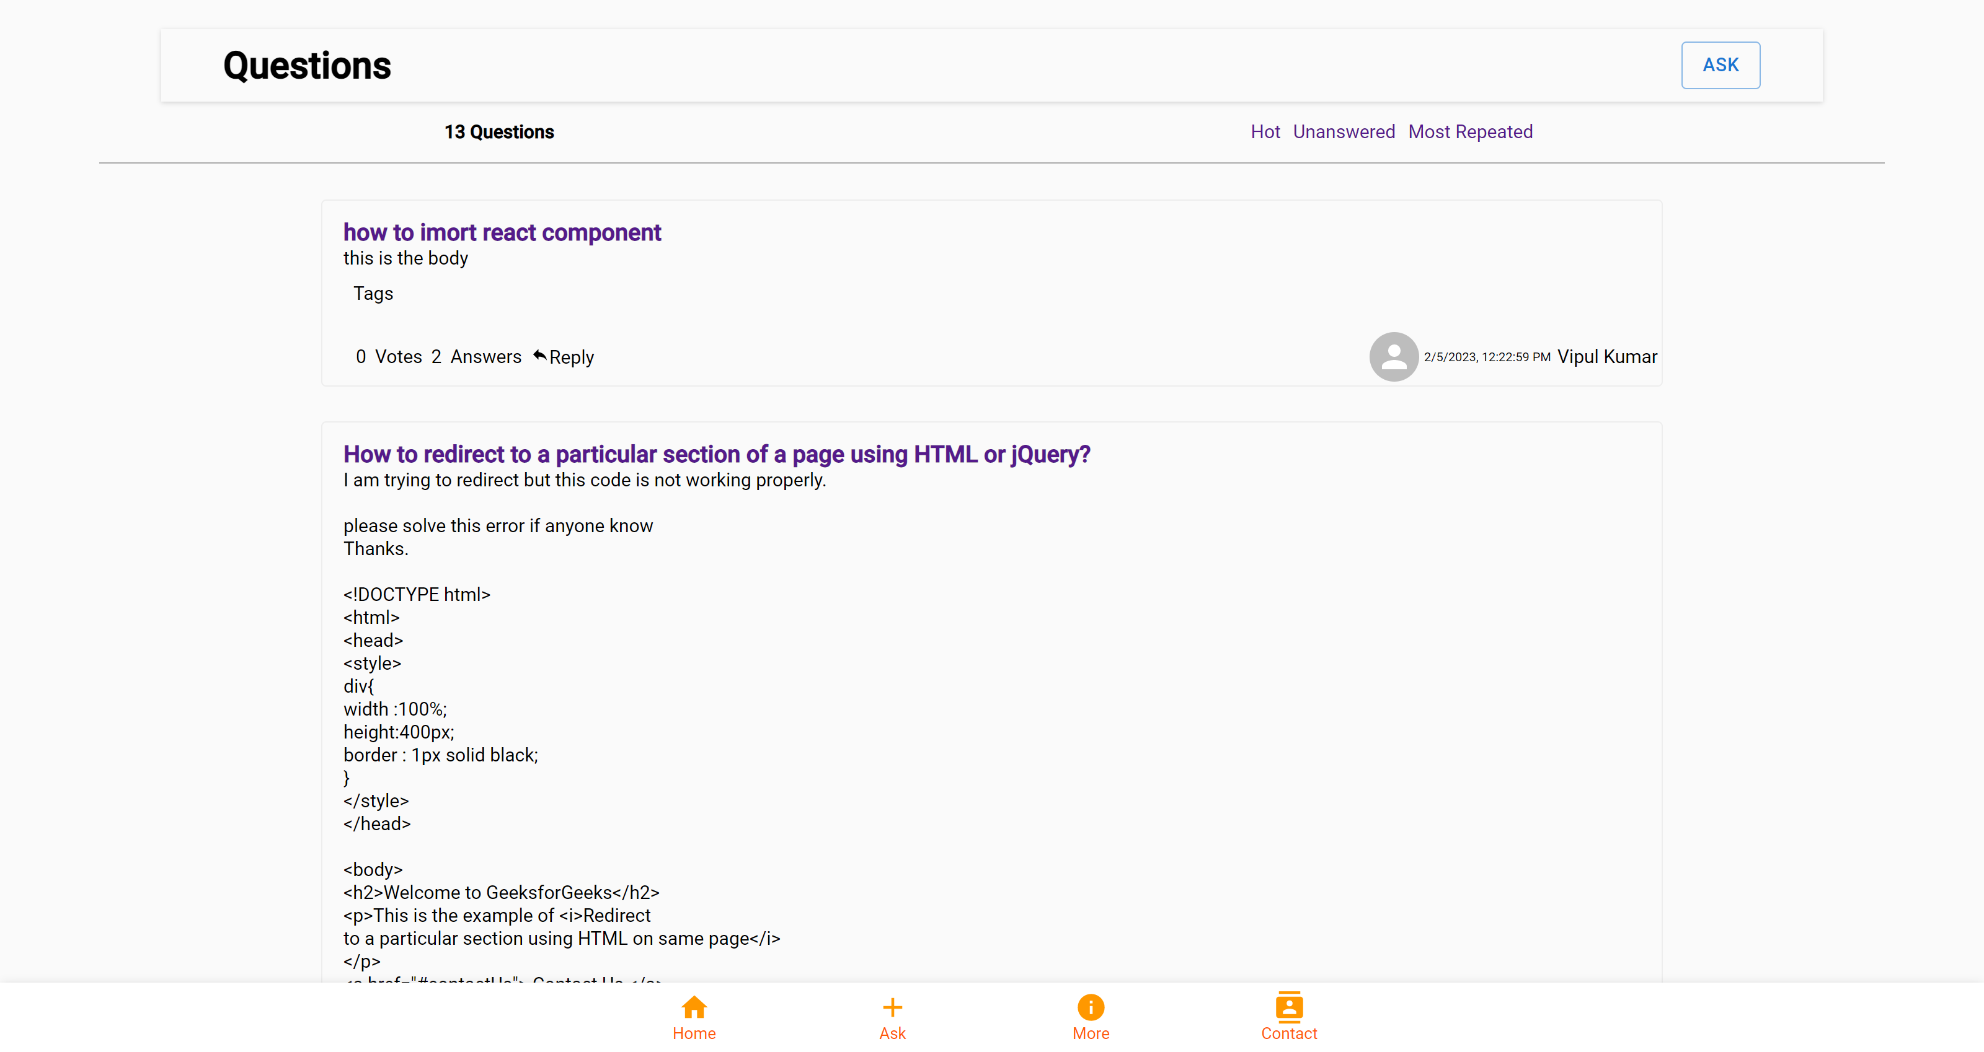The image size is (1984, 1052).
Task: Select the More label in bottom navigation
Action: point(1090,1033)
